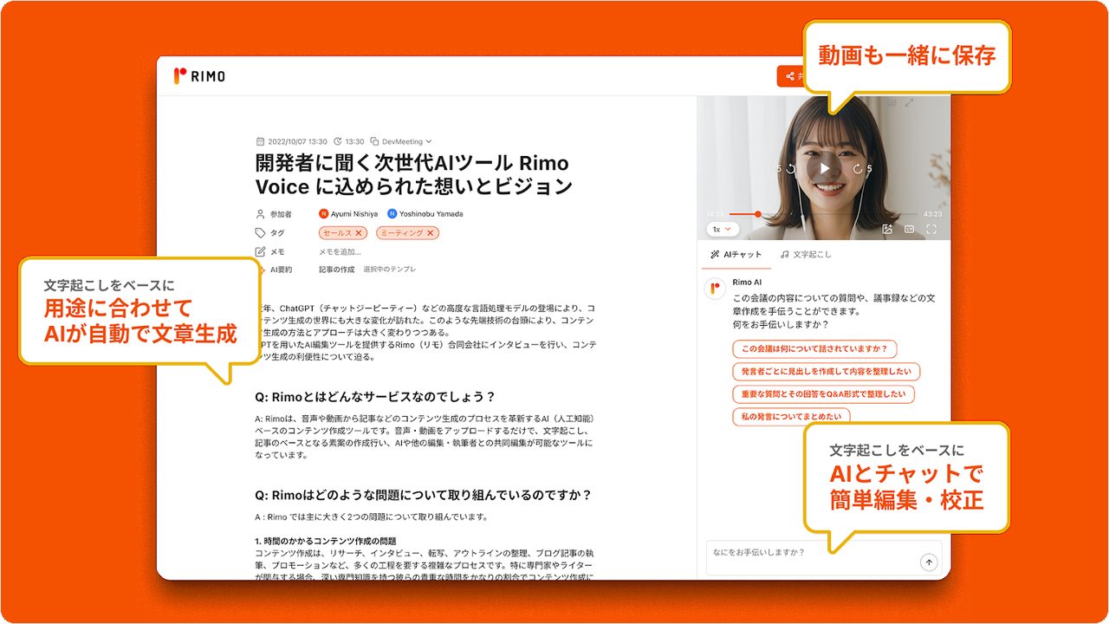This screenshot has width=1109, height=624.
Task: Click the 参加者 person icon
Action: pyautogui.click(x=260, y=214)
